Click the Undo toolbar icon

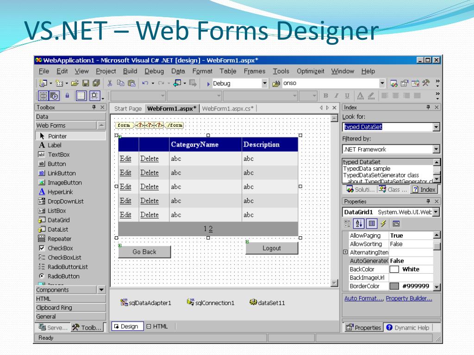click(145, 83)
